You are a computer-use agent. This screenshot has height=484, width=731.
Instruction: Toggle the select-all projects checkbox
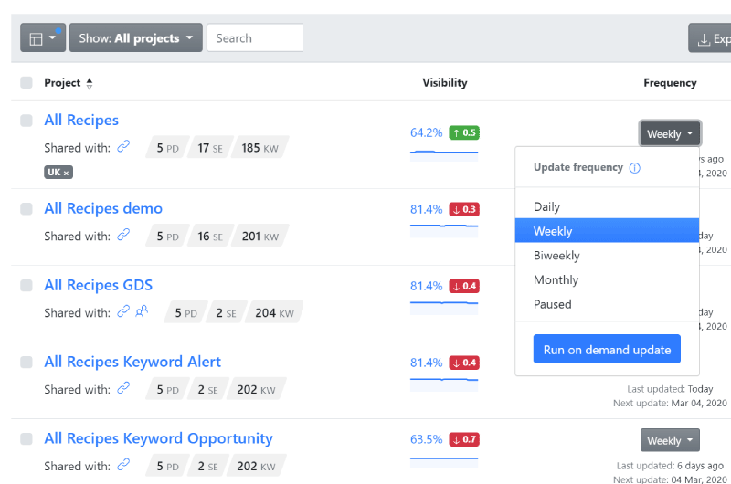pyautogui.click(x=26, y=83)
